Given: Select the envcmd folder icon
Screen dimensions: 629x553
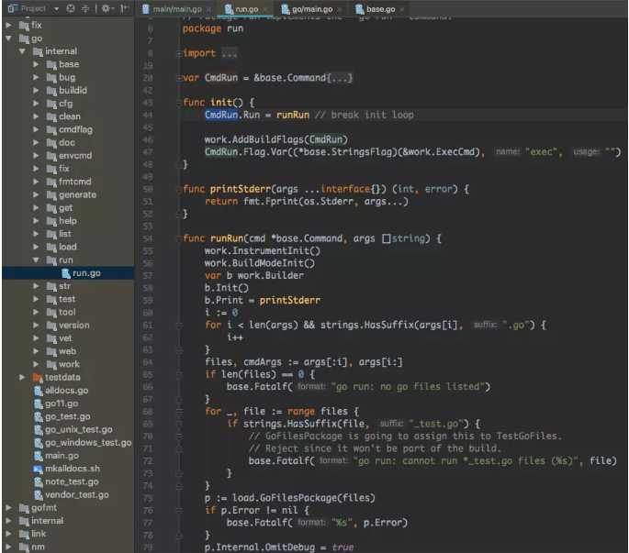Looking at the screenshot, I should pos(51,156).
